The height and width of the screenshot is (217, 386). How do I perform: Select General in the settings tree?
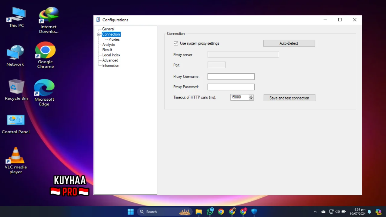[108, 29]
